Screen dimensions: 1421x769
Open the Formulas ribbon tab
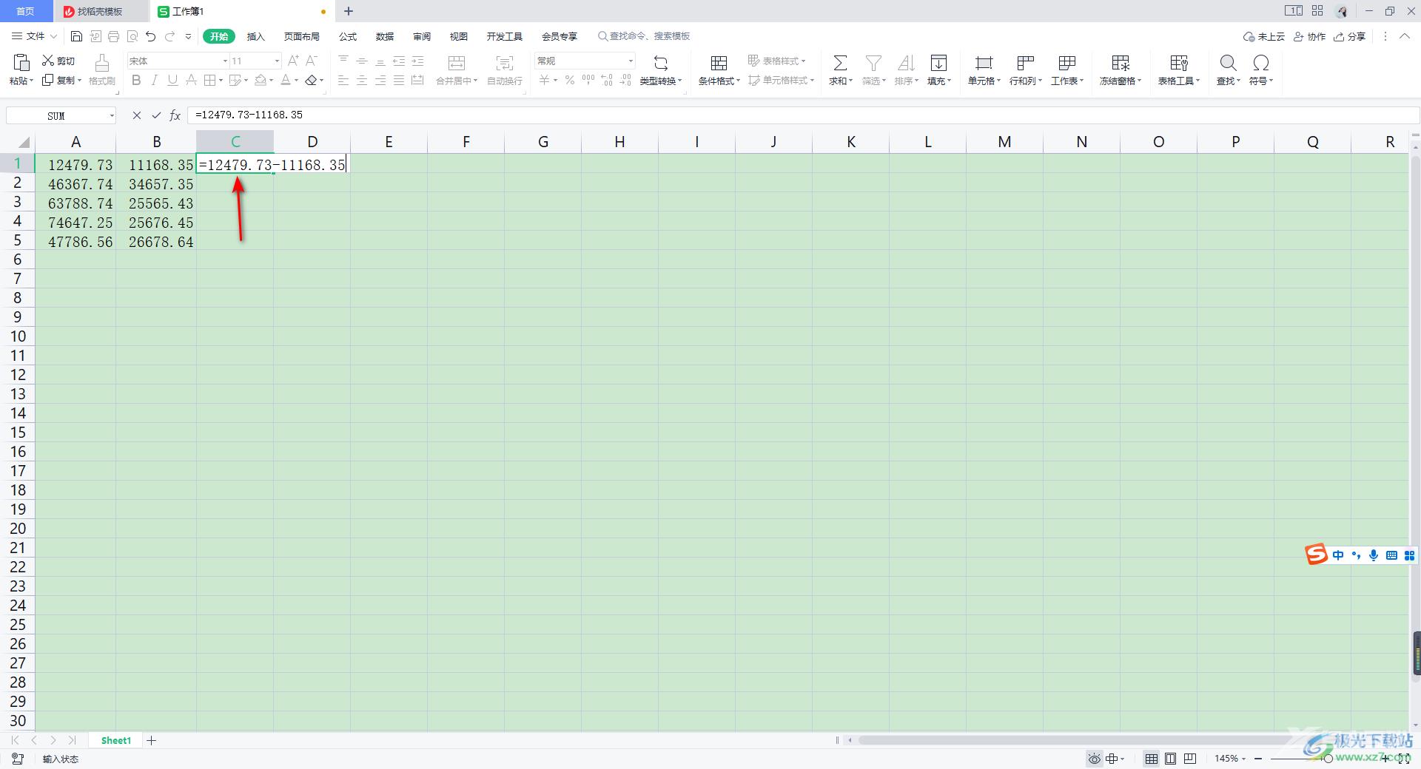pos(348,36)
